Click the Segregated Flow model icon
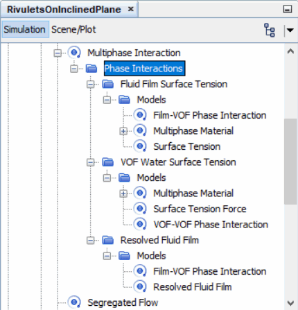The width and height of the screenshot is (298, 310). coord(74,302)
